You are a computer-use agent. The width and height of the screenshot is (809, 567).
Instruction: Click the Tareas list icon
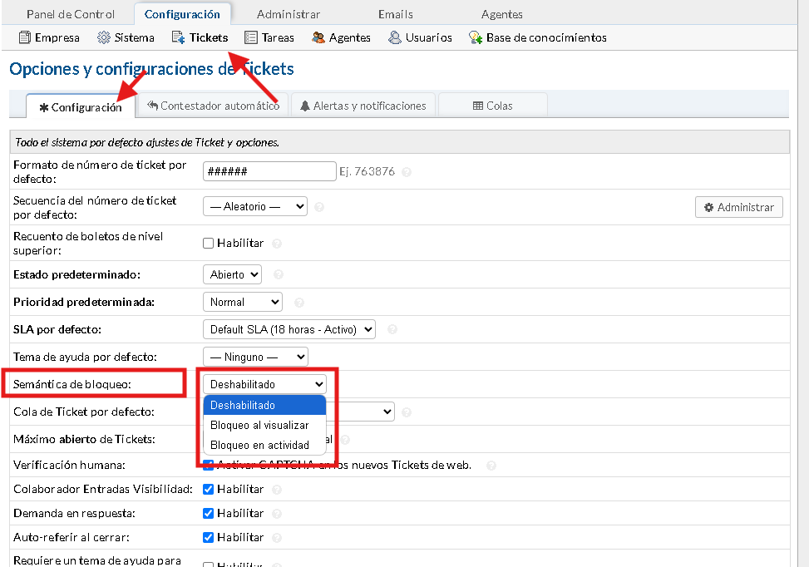tap(251, 37)
